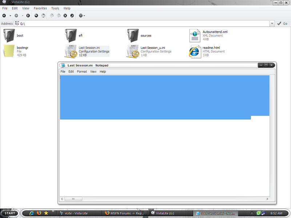Select the Autounattend.xml file
This screenshot has height=218, width=291.
click(208, 35)
